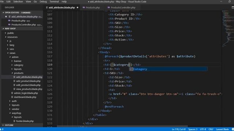The height and width of the screenshot is (131, 234).
Task: Click the 1 UNSAVED badge
Action: pos(26,13)
